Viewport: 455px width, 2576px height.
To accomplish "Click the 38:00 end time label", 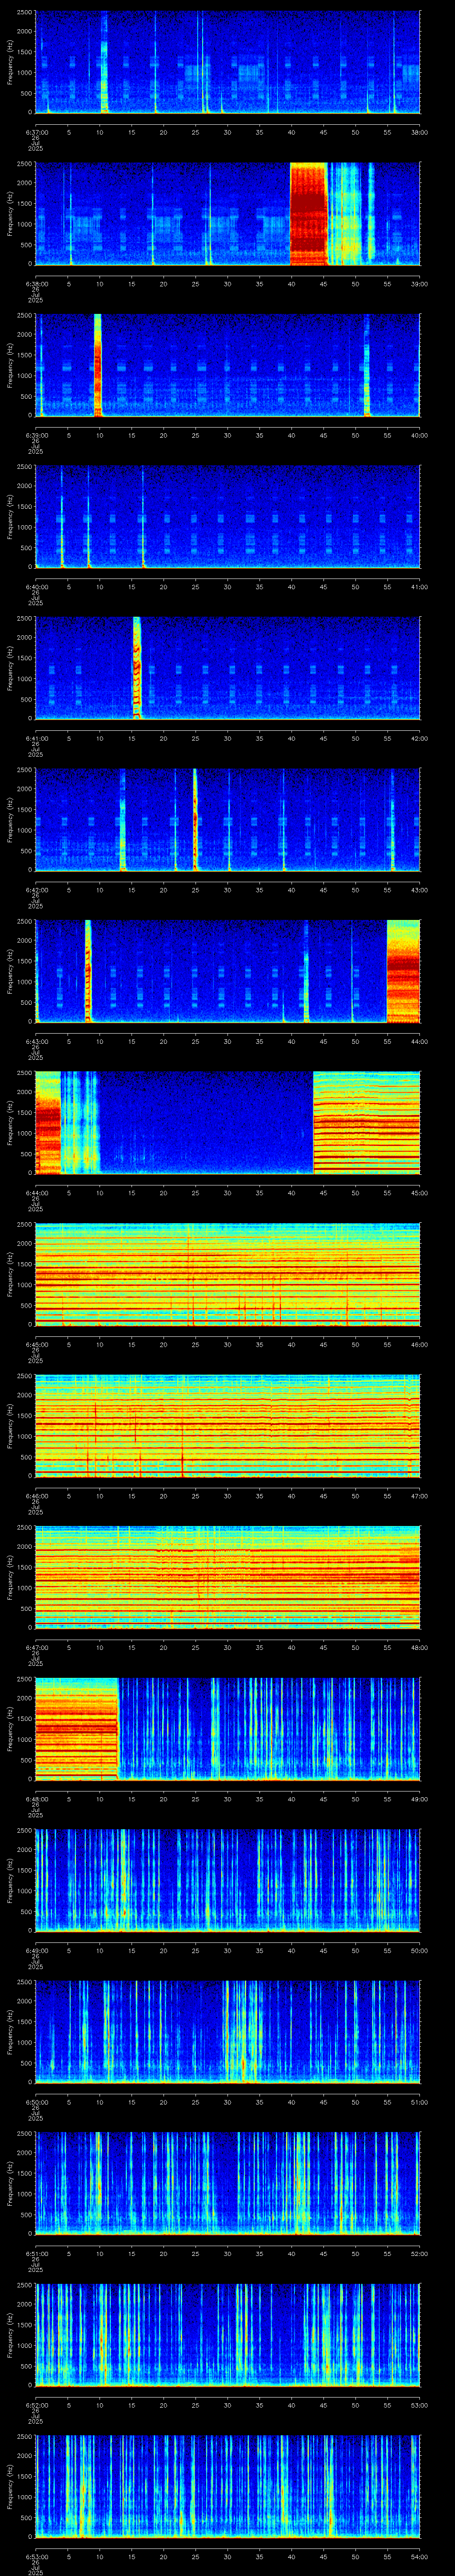I will click(420, 132).
